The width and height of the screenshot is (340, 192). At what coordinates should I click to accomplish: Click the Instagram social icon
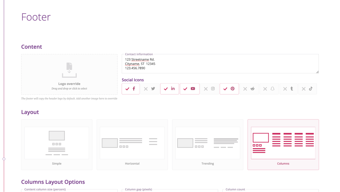click(x=209, y=89)
